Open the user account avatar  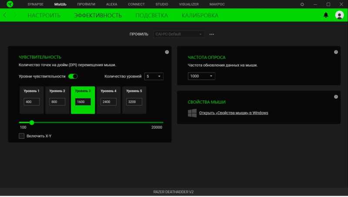click(x=339, y=15)
